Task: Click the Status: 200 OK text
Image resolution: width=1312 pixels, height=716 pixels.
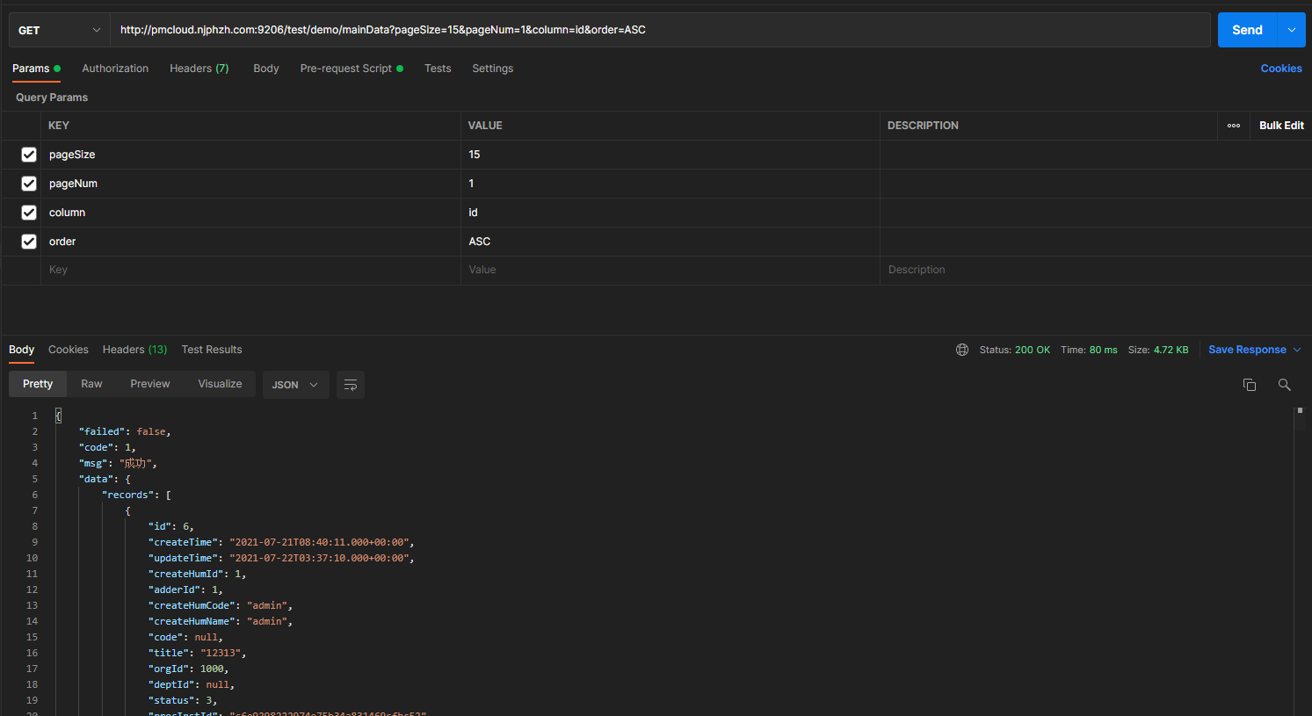Action: (x=1015, y=350)
